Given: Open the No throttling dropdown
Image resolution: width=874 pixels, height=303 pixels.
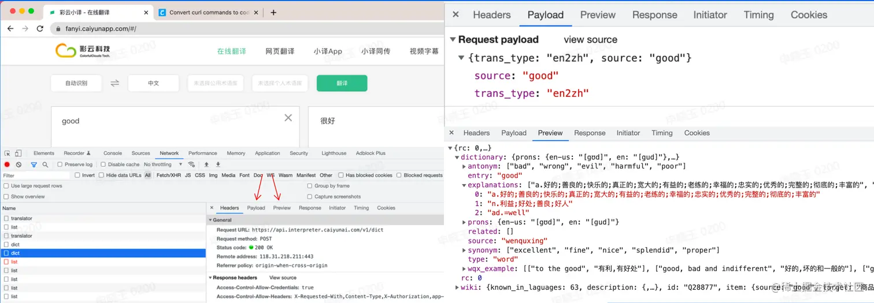Looking at the screenshot, I should click(164, 164).
